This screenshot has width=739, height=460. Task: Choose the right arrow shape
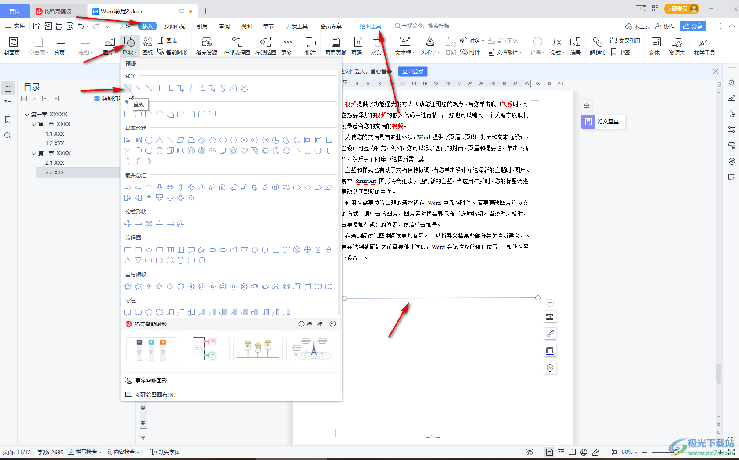[x=128, y=187]
